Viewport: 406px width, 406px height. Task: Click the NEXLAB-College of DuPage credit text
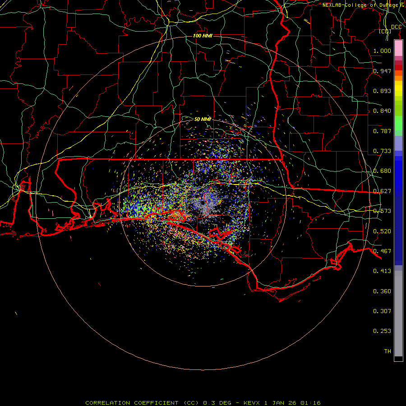coord(364,5)
